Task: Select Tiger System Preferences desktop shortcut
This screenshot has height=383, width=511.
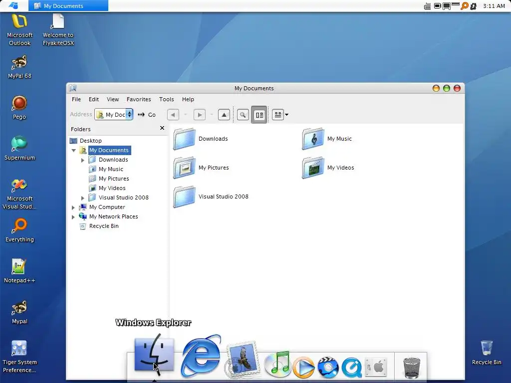Action: 19,357
